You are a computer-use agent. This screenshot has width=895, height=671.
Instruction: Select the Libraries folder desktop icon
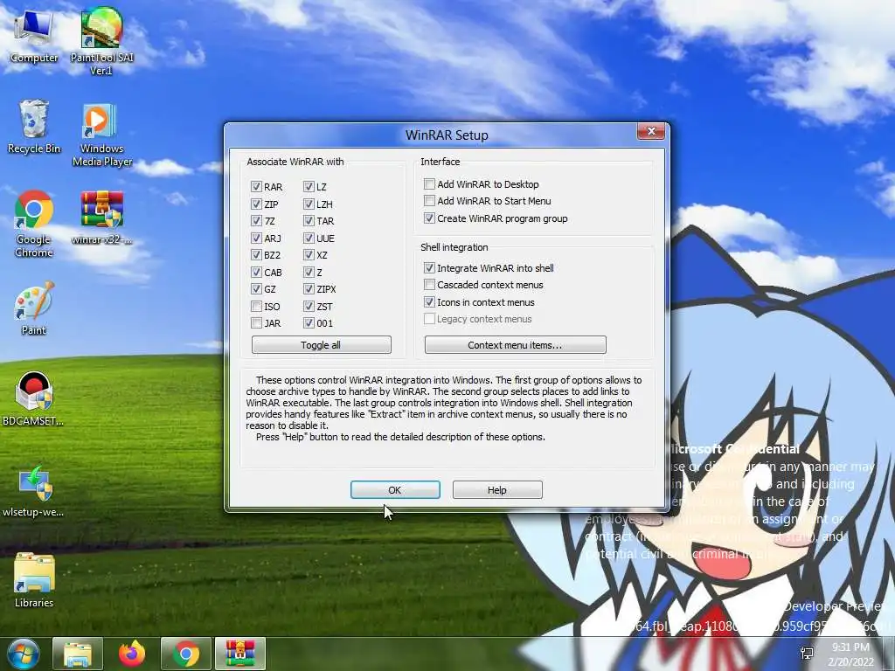pos(34,580)
